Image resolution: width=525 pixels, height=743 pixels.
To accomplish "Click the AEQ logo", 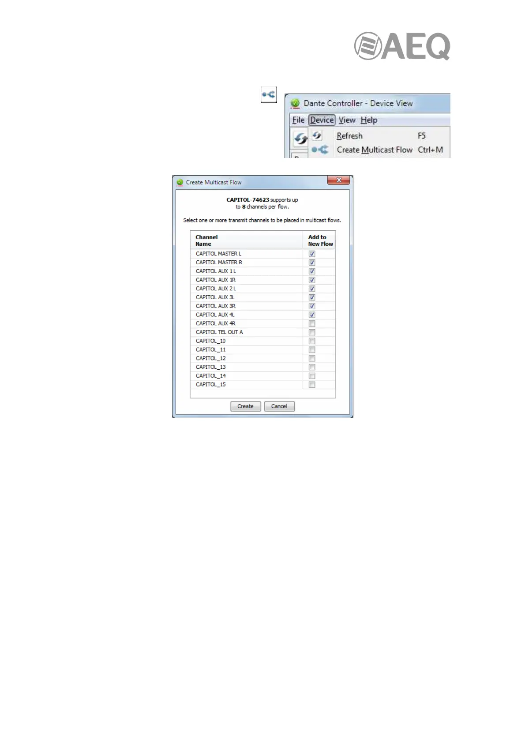I will tap(402, 46).
